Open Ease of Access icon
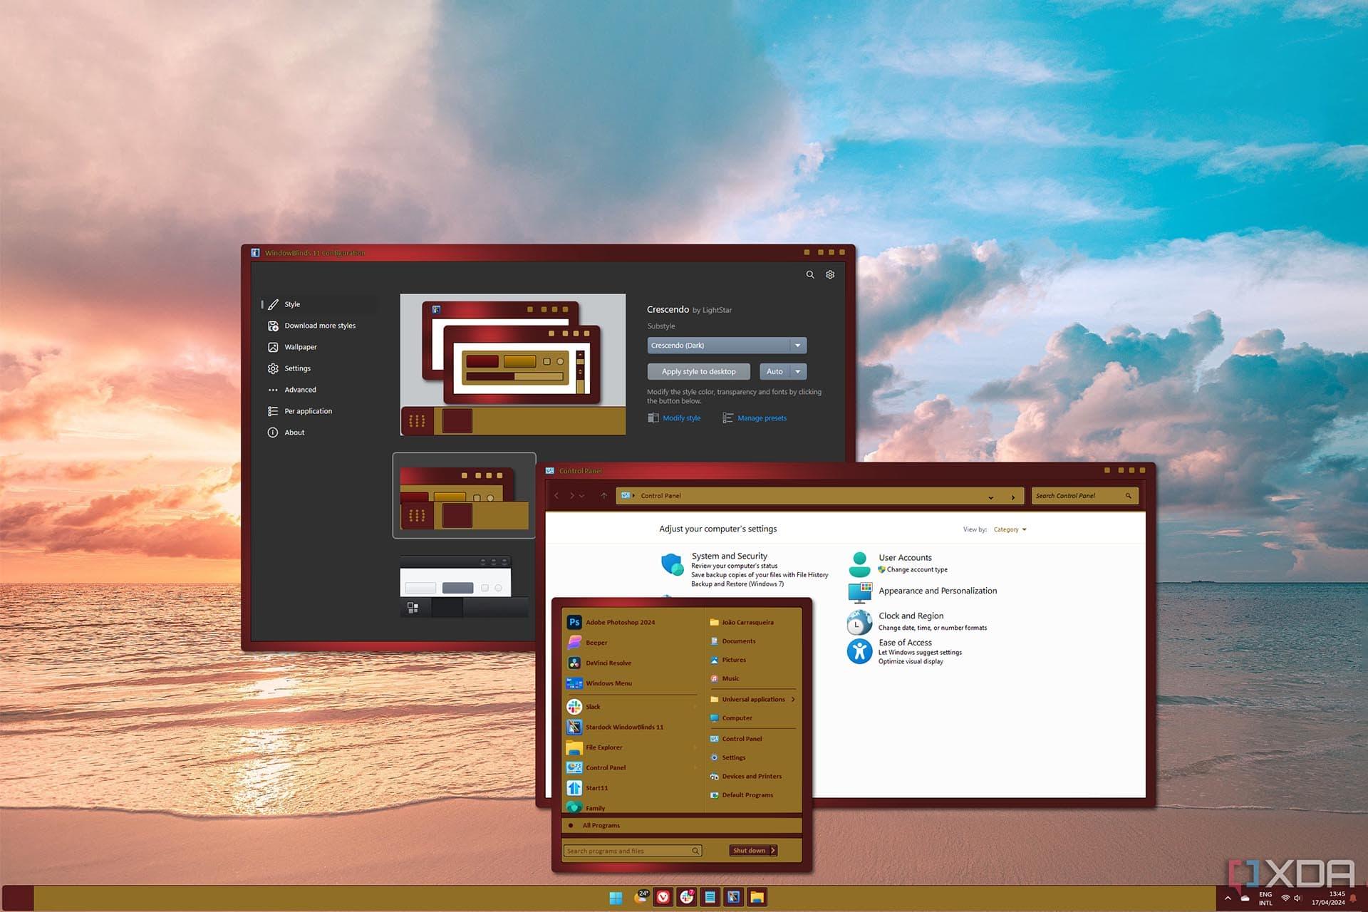The width and height of the screenshot is (1368, 912). (x=859, y=651)
